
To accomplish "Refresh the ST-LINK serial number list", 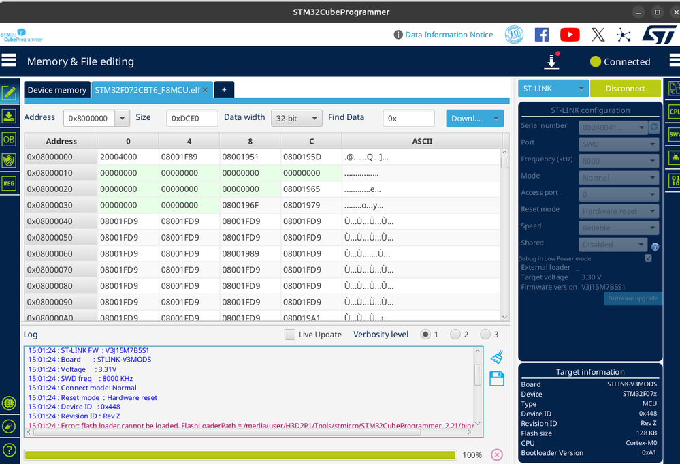I will (x=654, y=127).
